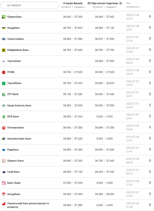Sort by Купівля under У касах банків
Viewport: 154px width, 211px height.
[x=66, y=7]
